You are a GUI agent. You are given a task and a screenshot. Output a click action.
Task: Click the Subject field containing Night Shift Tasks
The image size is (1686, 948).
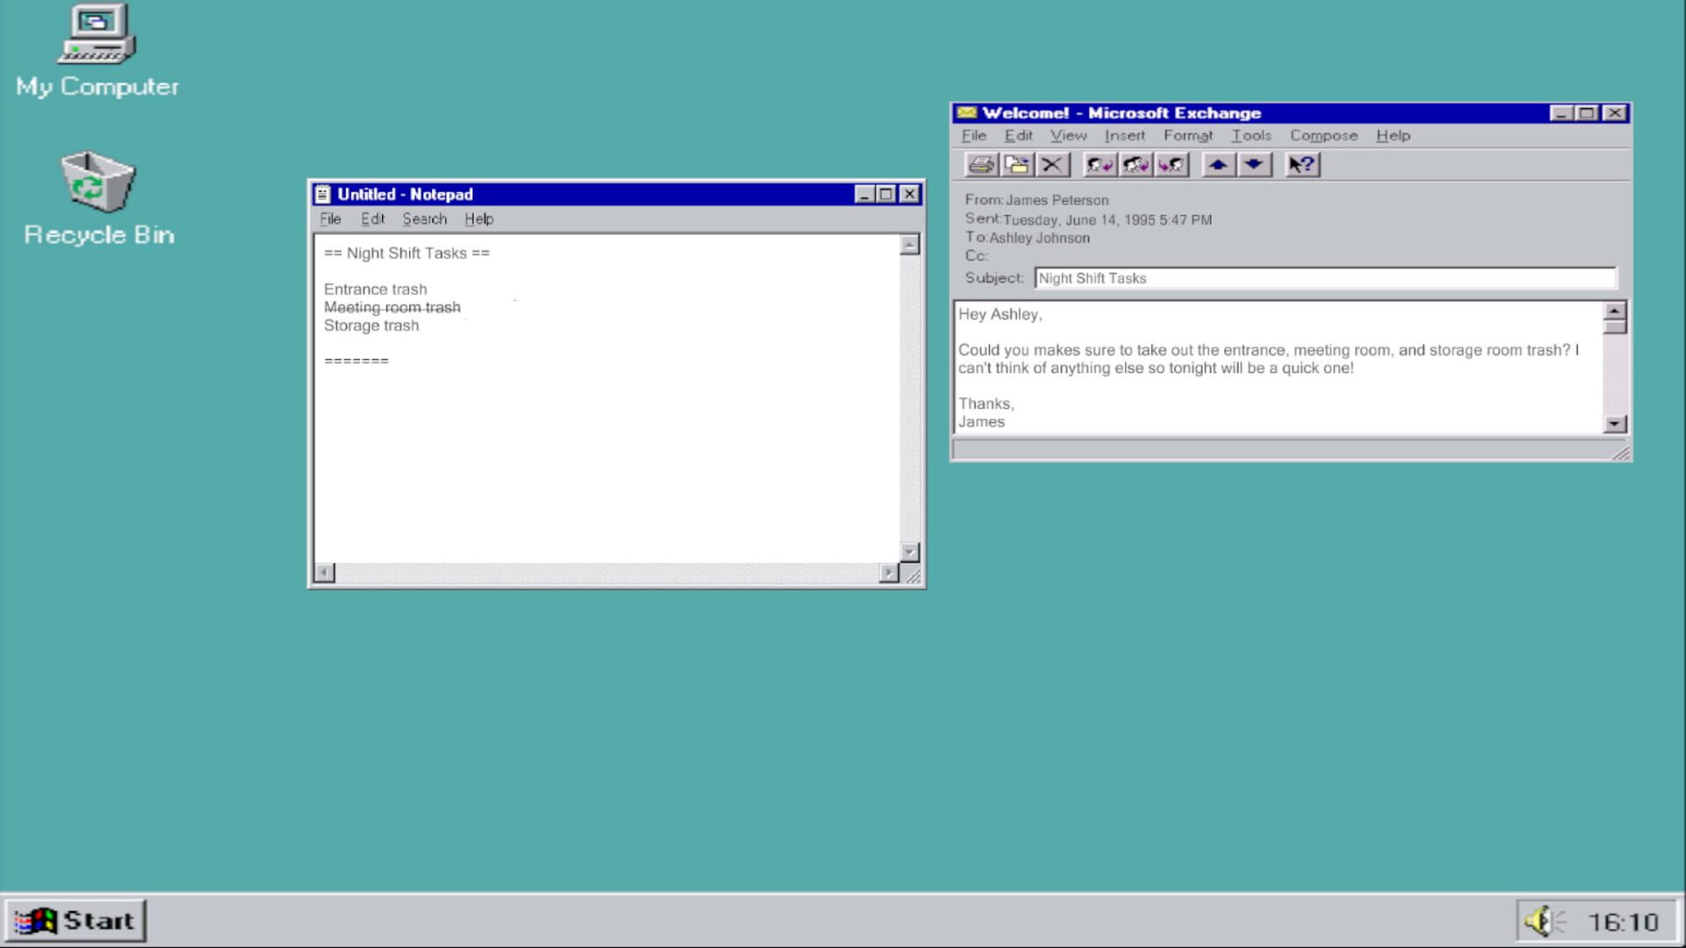(x=1324, y=278)
